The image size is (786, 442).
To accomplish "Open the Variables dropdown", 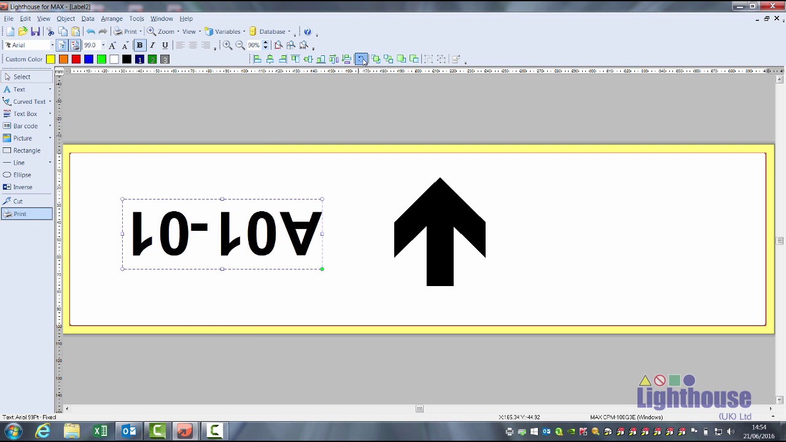I will 244,31.
